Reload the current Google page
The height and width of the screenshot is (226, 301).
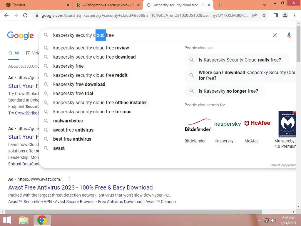pos(25,15)
